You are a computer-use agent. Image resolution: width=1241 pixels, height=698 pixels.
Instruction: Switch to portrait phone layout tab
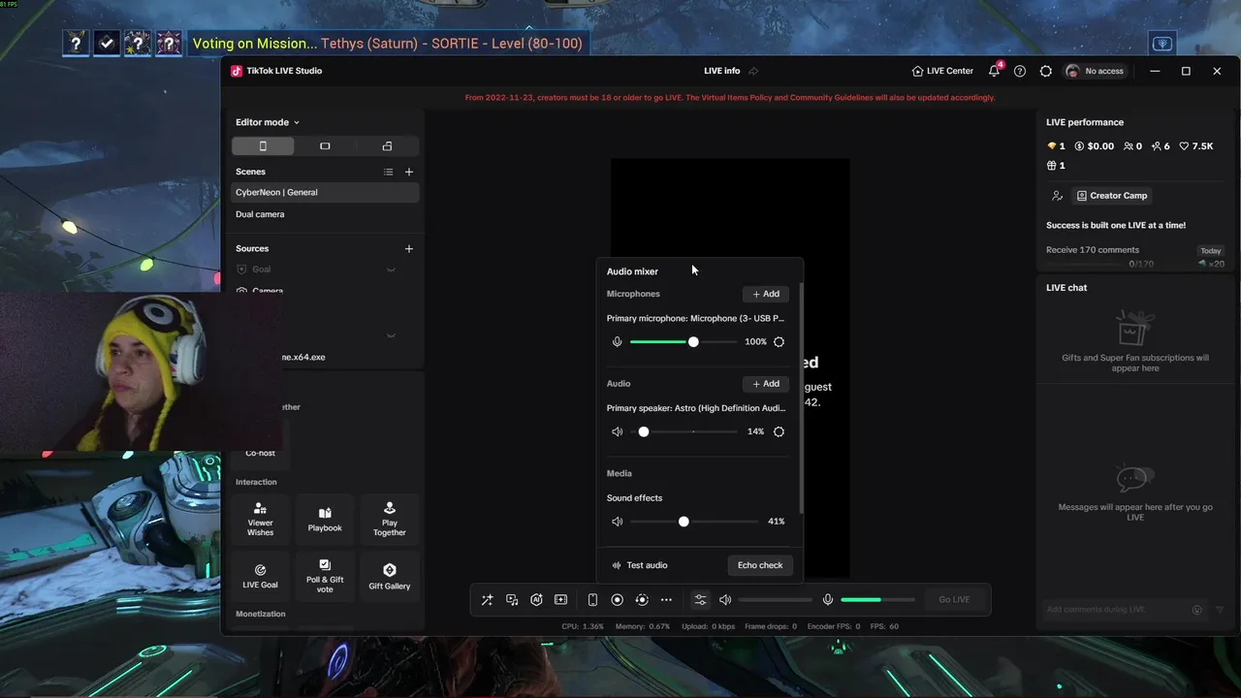click(263, 146)
